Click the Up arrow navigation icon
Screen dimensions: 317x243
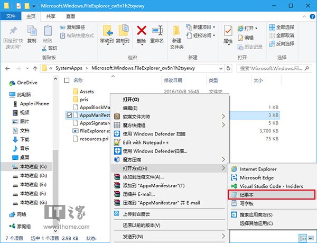(35, 68)
